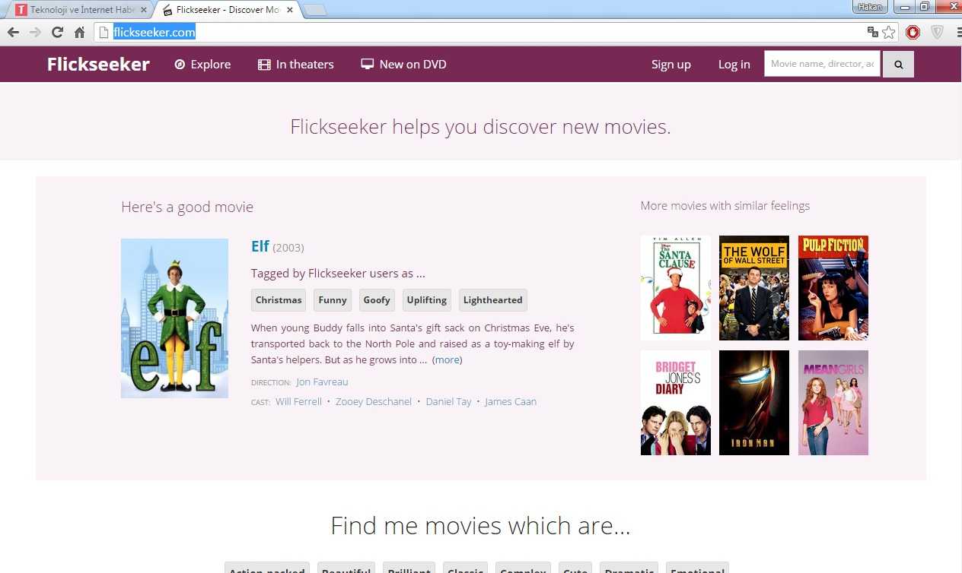Open The Wolf of Wall Street poster
The image size is (962, 573).
point(754,288)
